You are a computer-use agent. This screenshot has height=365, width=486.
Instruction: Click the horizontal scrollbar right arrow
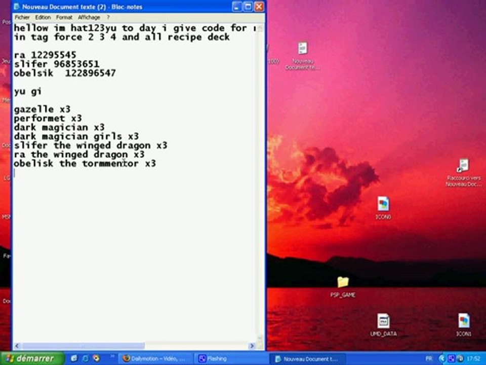click(x=252, y=346)
